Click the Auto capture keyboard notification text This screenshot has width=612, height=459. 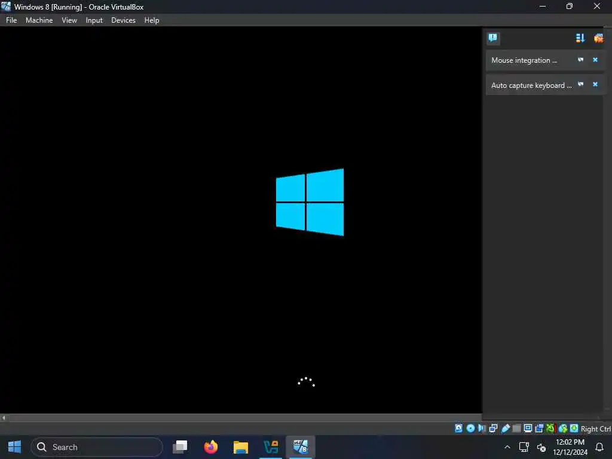[x=531, y=85]
